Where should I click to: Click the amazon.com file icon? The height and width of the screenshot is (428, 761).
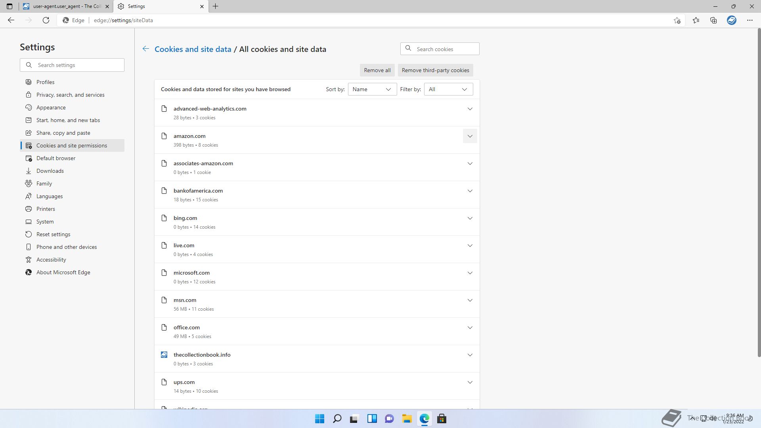[164, 136]
